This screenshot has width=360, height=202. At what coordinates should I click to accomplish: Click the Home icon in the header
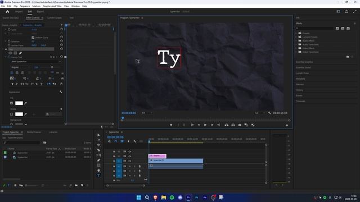[x=7, y=11]
